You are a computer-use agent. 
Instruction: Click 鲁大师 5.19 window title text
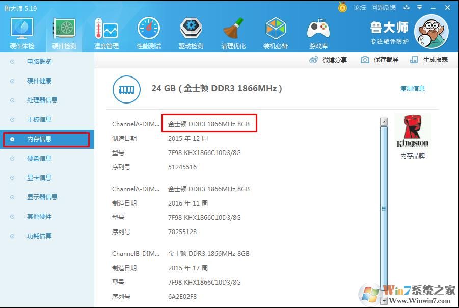pyautogui.click(x=20, y=8)
